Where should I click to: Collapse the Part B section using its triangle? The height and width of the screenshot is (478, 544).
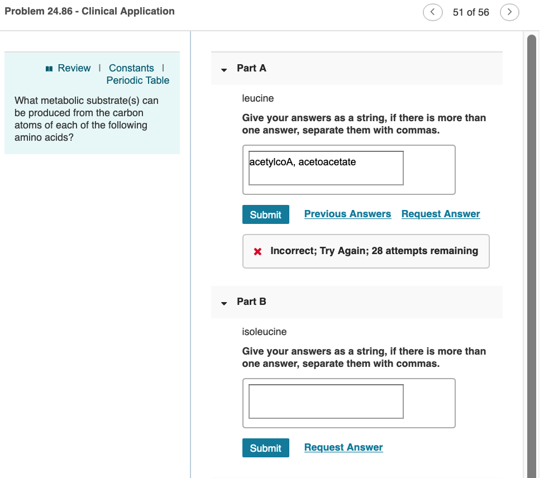[x=224, y=303]
